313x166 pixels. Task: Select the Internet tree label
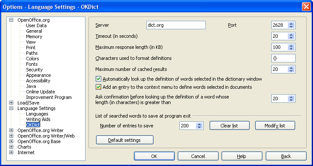[26, 152]
